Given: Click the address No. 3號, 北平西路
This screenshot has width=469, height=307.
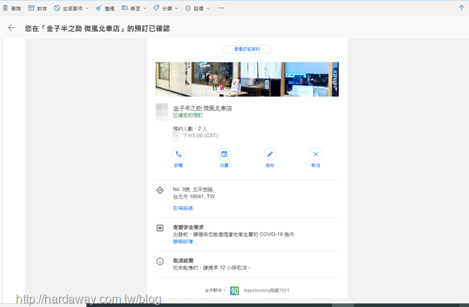Looking at the screenshot, I should 193,190.
